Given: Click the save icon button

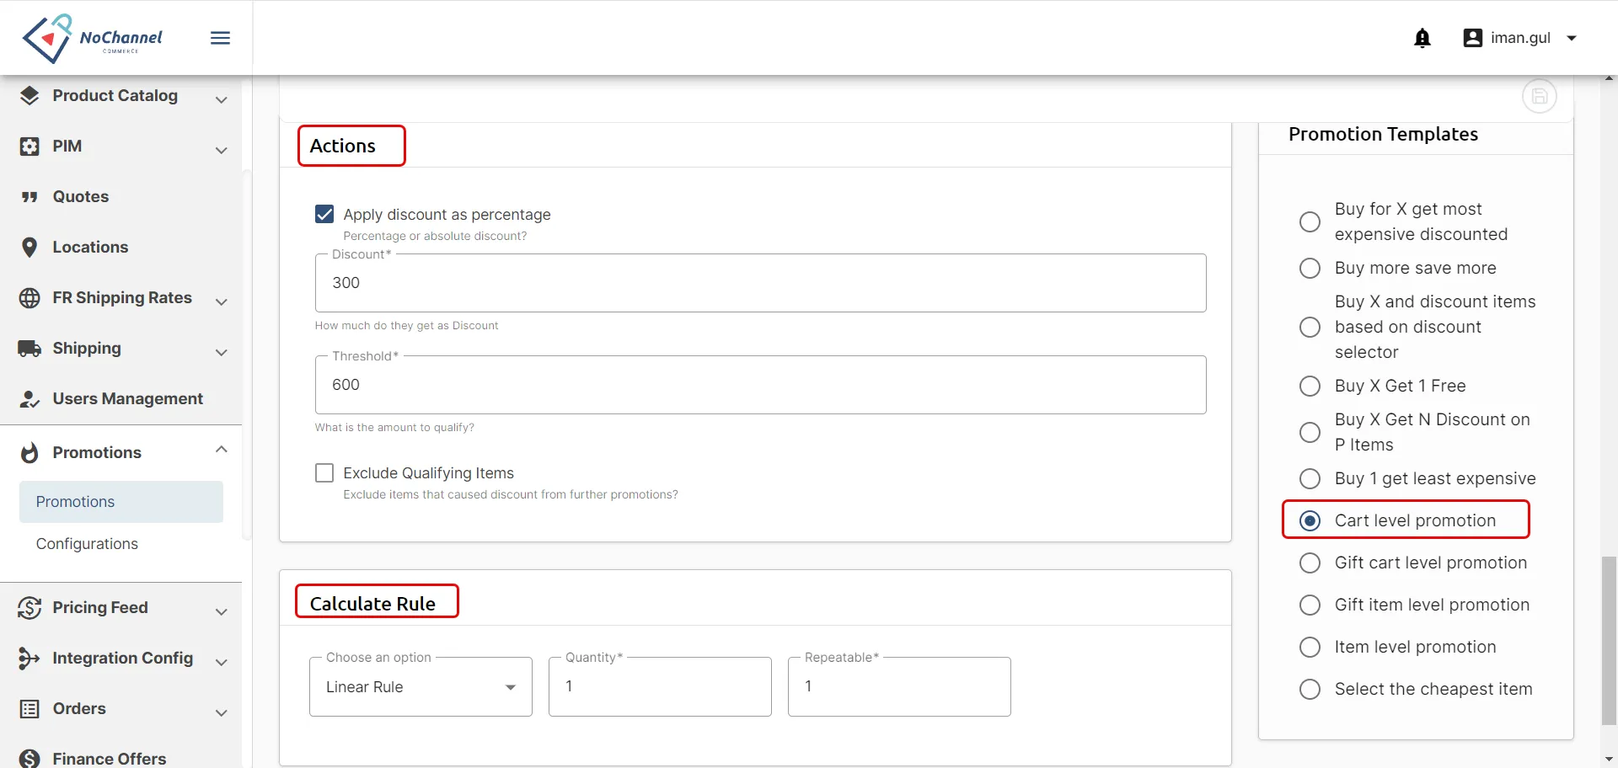Looking at the screenshot, I should [x=1540, y=96].
